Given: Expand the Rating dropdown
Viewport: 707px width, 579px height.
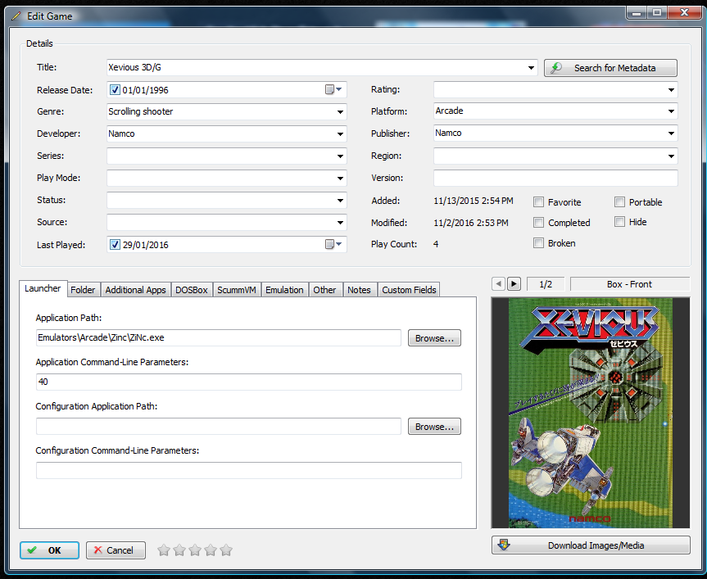Looking at the screenshot, I should click(x=671, y=89).
